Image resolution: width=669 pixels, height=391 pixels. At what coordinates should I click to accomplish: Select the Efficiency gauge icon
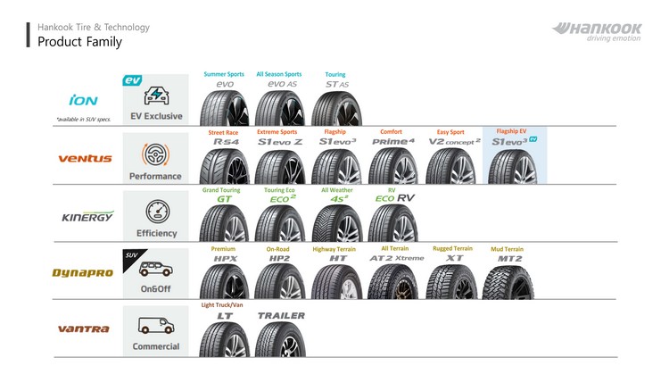156,212
